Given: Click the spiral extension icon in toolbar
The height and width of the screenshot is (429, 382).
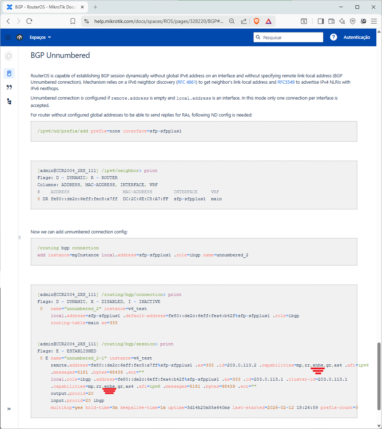Looking at the screenshot, I should [x=363, y=21].
